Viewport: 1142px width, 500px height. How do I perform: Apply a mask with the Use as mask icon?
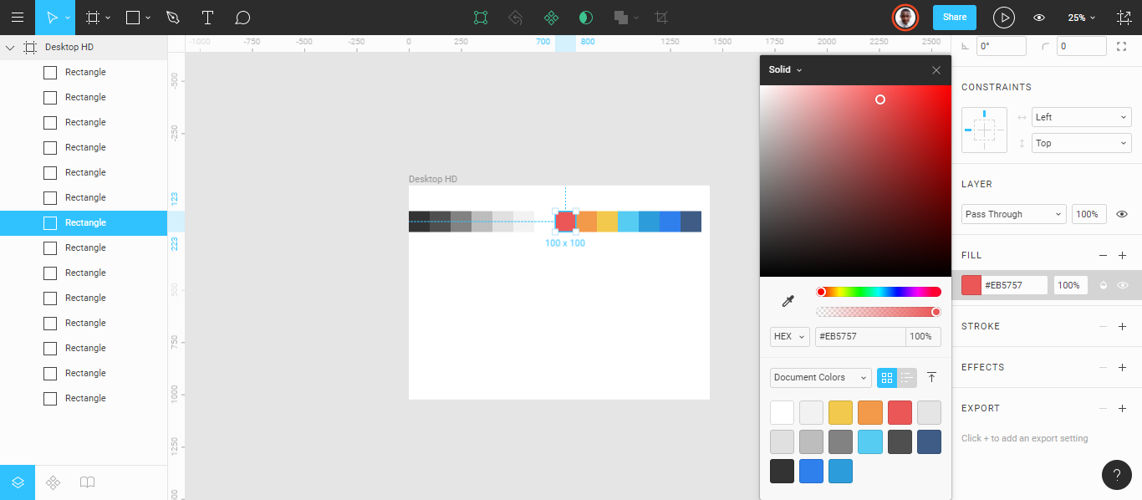click(585, 17)
